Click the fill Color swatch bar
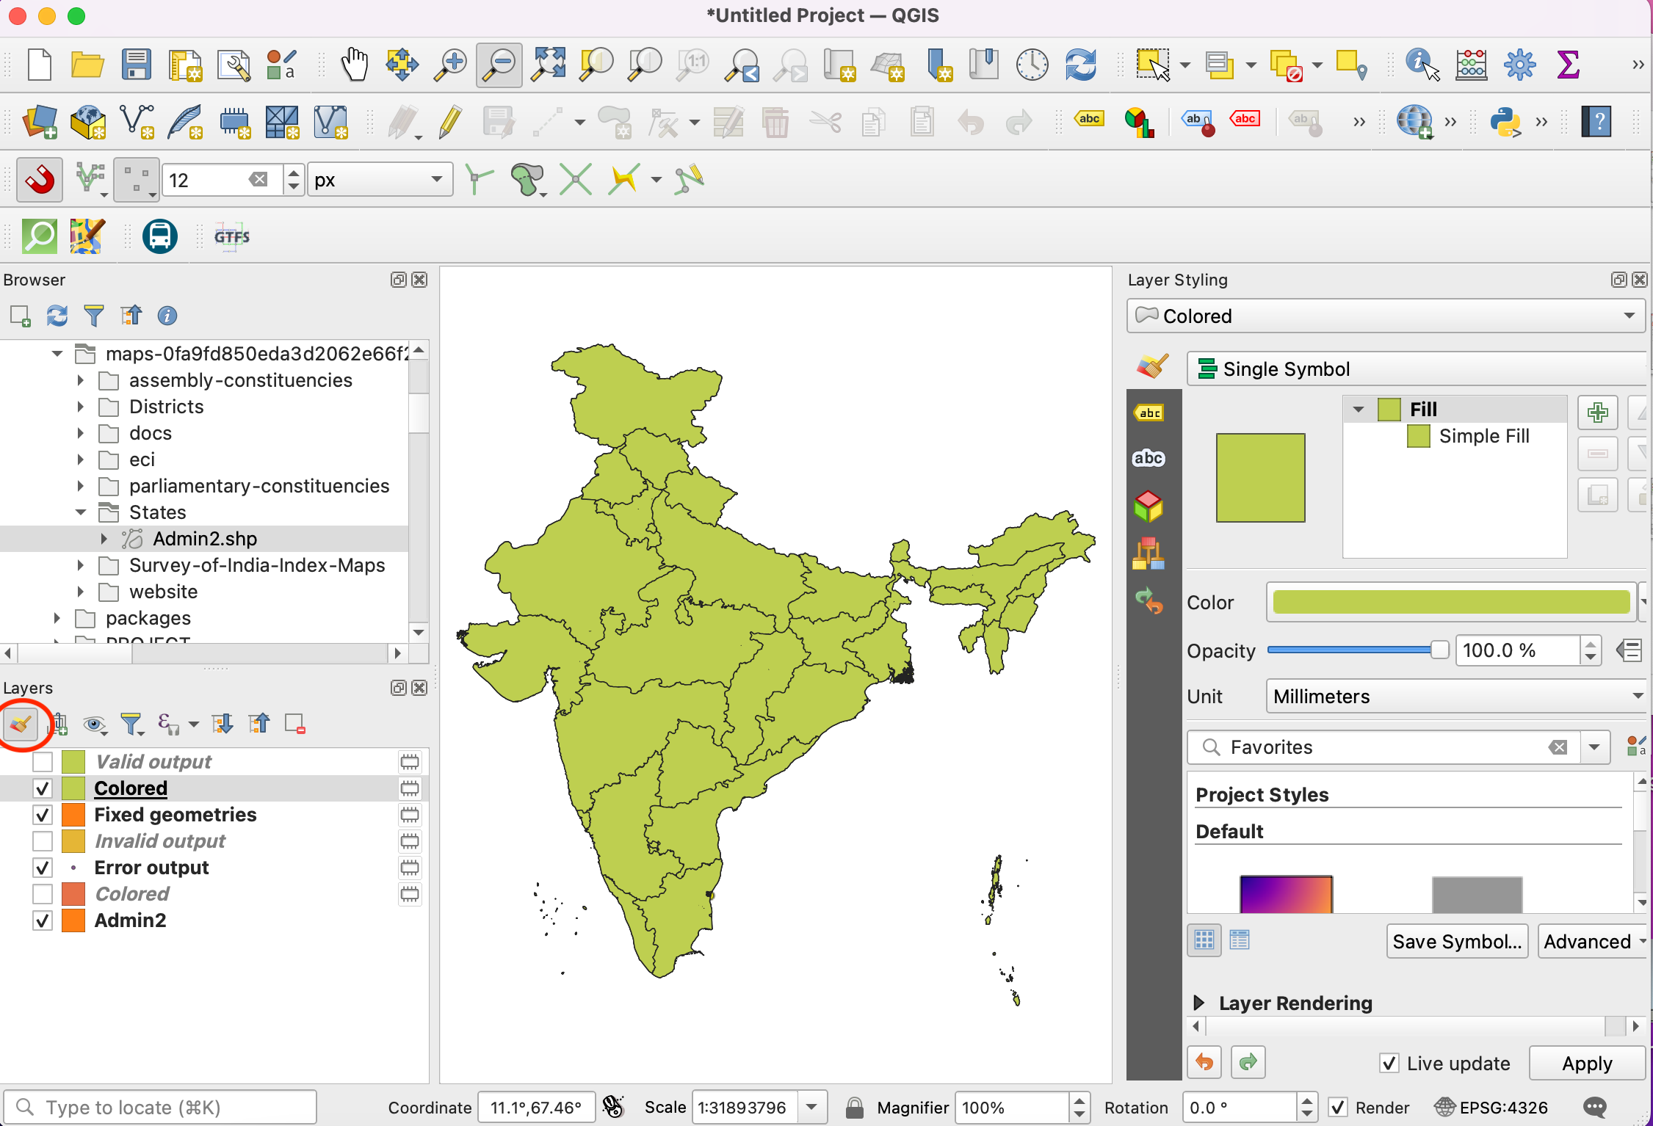 [x=1450, y=602]
